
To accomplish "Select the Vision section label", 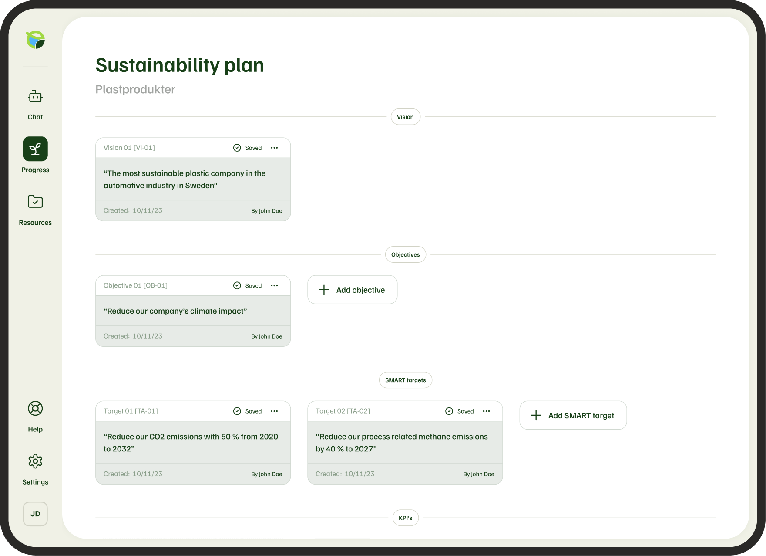I will pos(405,117).
